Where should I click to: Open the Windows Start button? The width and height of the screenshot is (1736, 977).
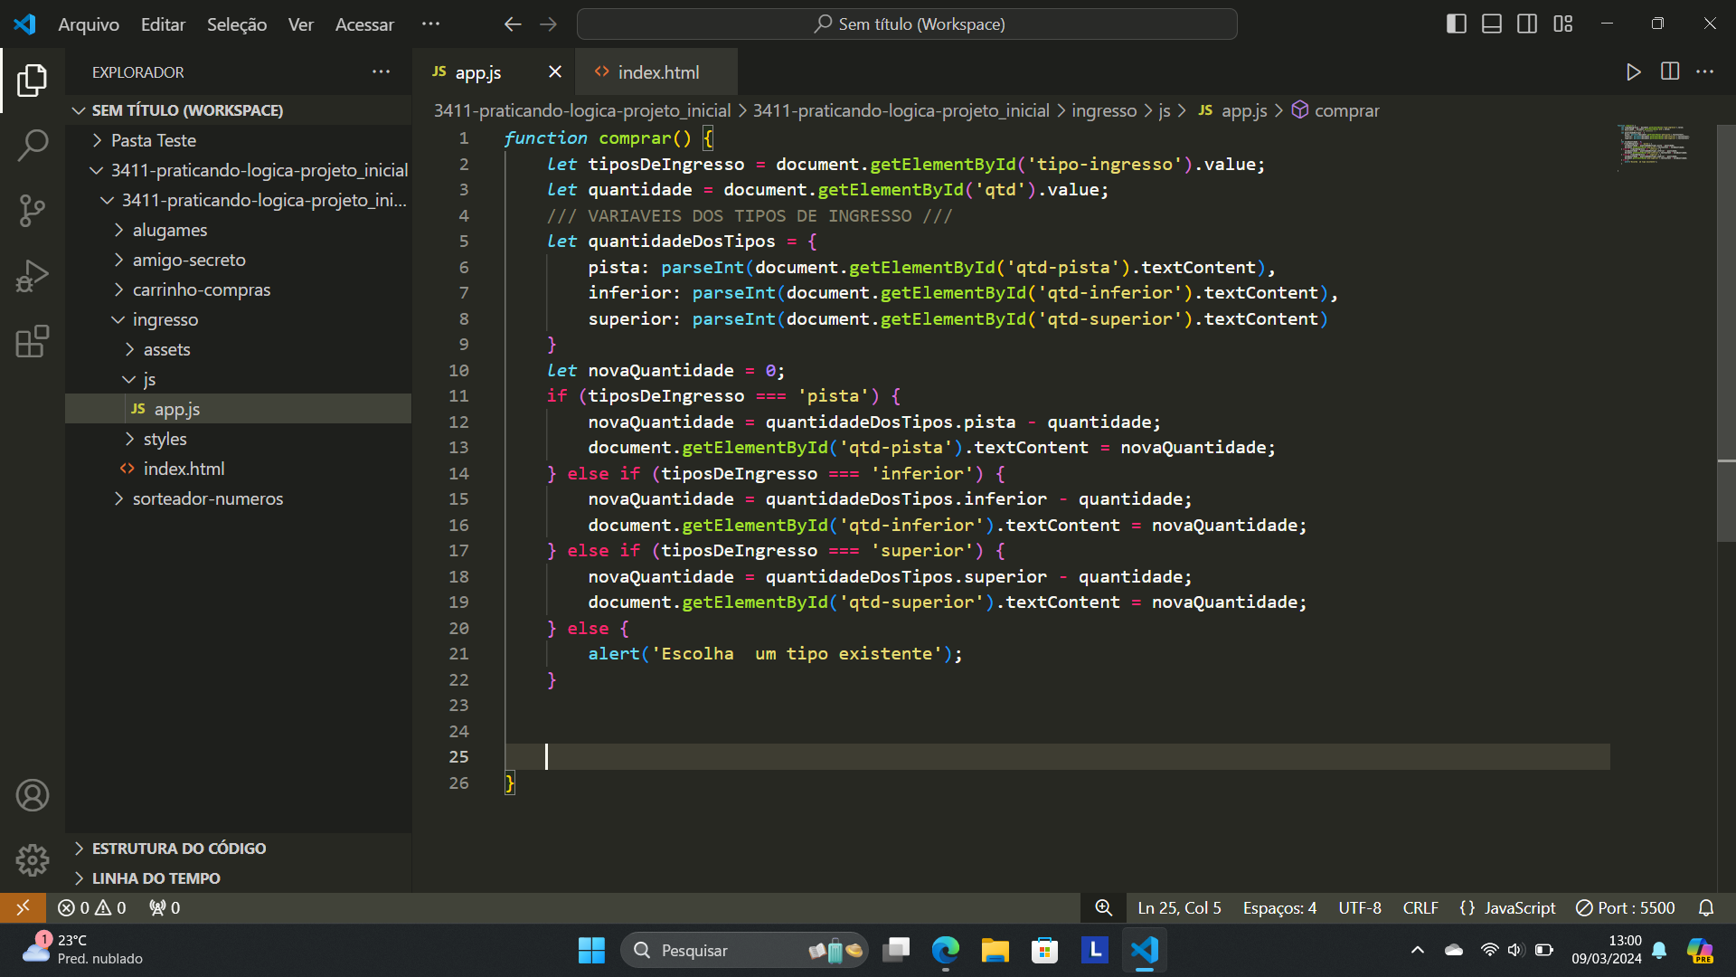(x=591, y=950)
